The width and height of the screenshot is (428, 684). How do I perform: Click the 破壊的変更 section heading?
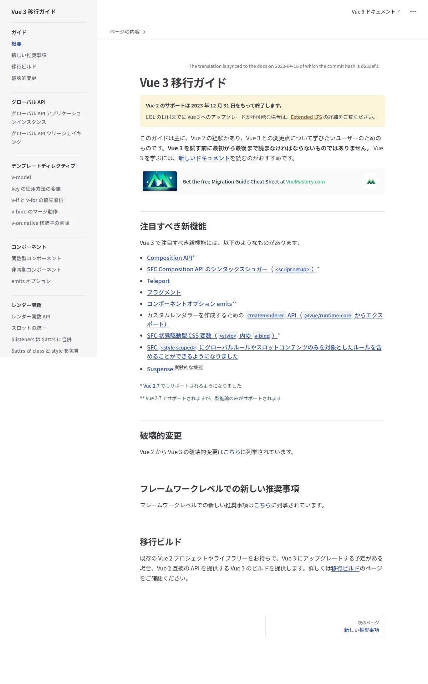(160, 436)
